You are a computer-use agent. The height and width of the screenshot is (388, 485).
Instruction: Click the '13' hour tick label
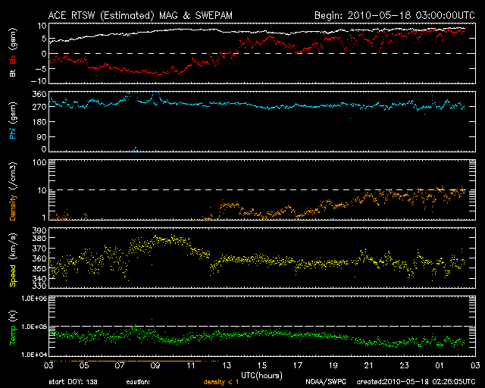(x=227, y=365)
